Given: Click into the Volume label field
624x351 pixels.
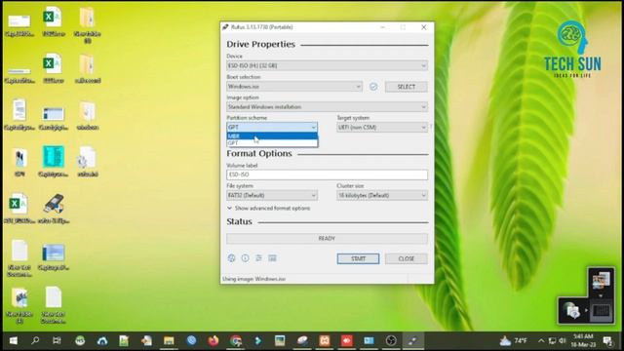Looking at the screenshot, I should click(x=328, y=175).
